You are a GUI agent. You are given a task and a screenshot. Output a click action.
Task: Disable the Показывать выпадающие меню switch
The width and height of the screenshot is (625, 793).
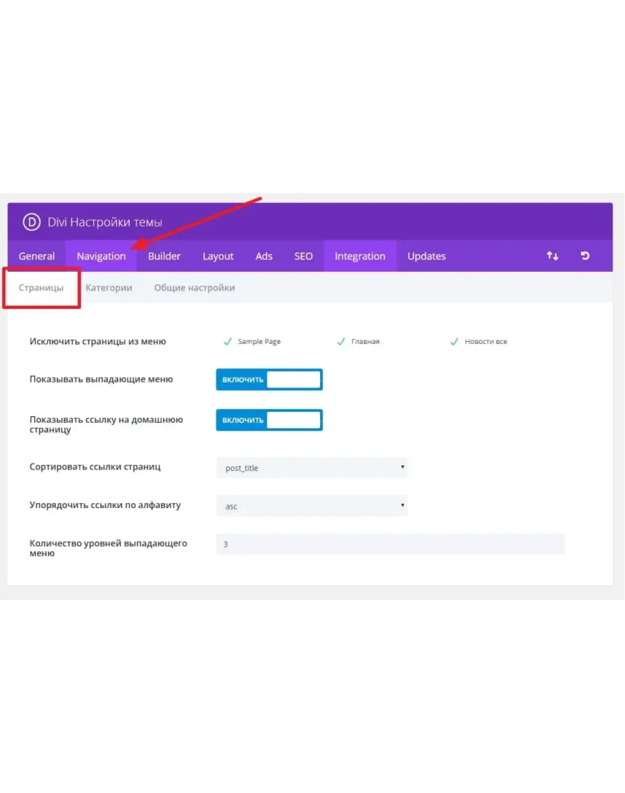pyautogui.click(x=269, y=380)
